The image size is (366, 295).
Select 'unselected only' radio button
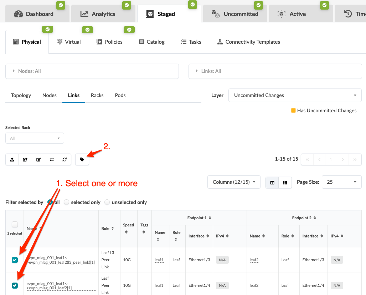tap(107, 202)
